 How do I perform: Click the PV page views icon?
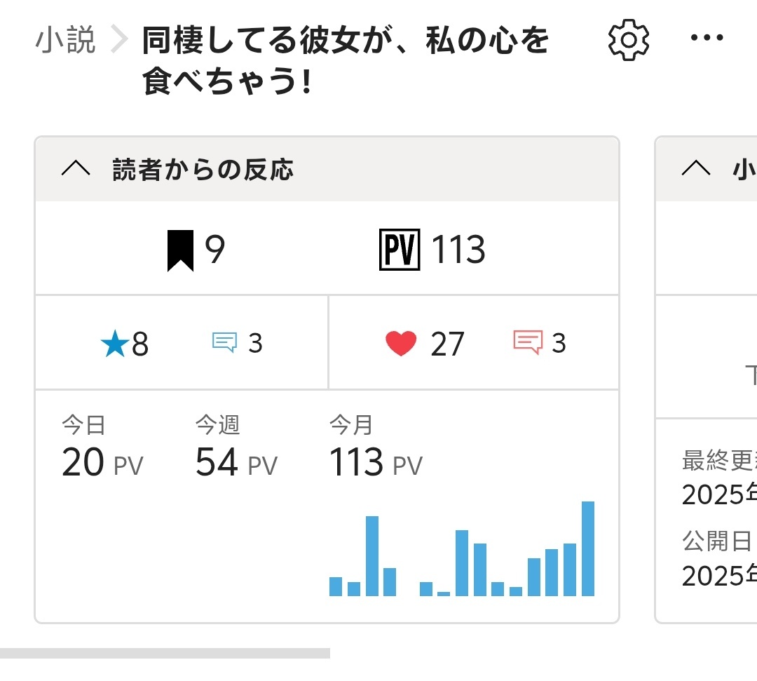click(x=399, y=250)
